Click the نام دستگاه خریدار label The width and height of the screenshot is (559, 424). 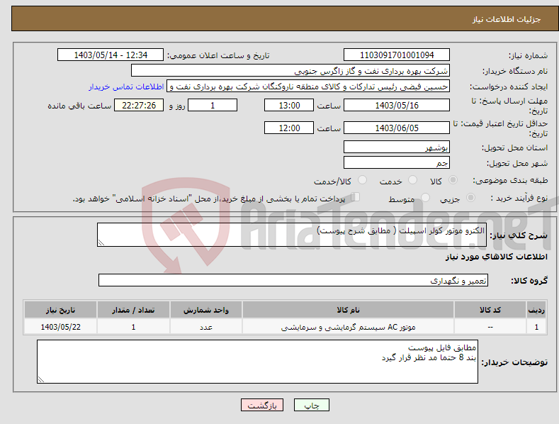click(x=515, y=72)
